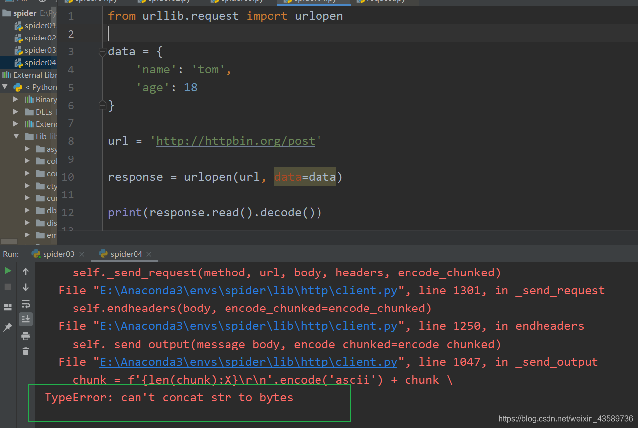Image resolution: width=638 pixels, height=428 pixels.
Task: Click the TypeError message in console
Action: pyautogui.click(x=169, y=398)
